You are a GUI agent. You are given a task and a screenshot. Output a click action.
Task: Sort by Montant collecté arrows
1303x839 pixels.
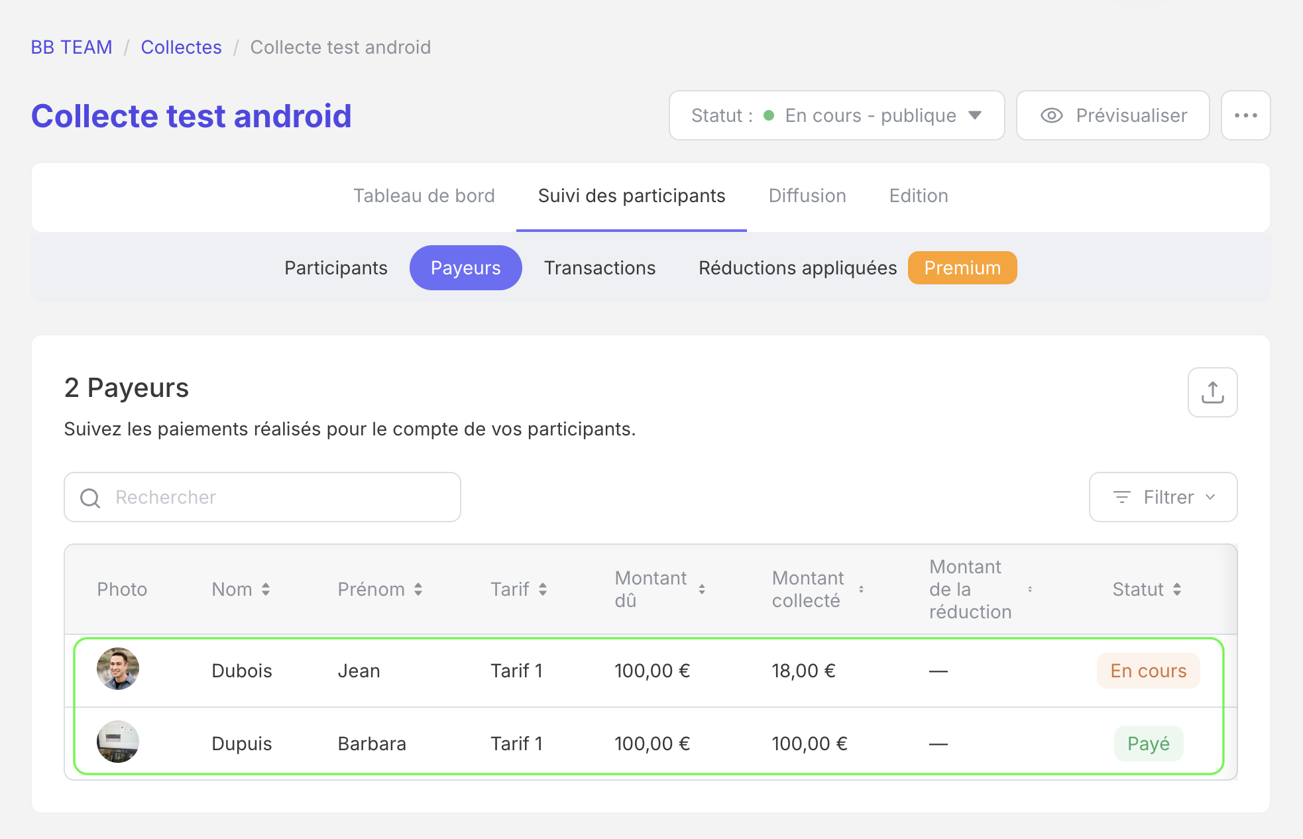tap(861, 589)
